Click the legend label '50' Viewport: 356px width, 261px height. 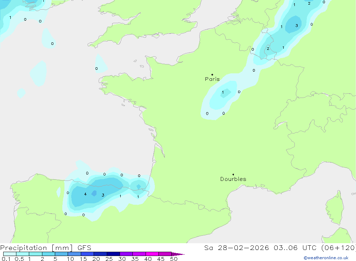[174, 259]
